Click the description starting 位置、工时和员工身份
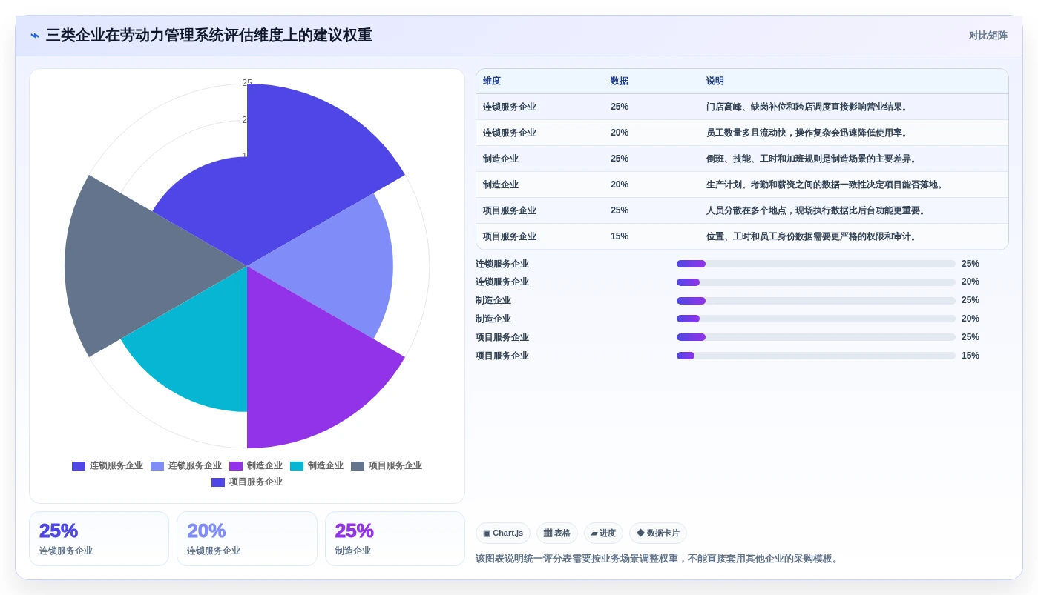This screenshot has width=1038, height=595. pyautogui.click(x=813, y=237)
